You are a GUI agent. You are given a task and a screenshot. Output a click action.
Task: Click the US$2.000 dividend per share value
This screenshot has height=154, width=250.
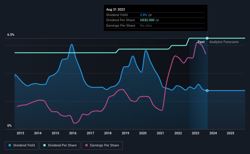click(147, 20)
